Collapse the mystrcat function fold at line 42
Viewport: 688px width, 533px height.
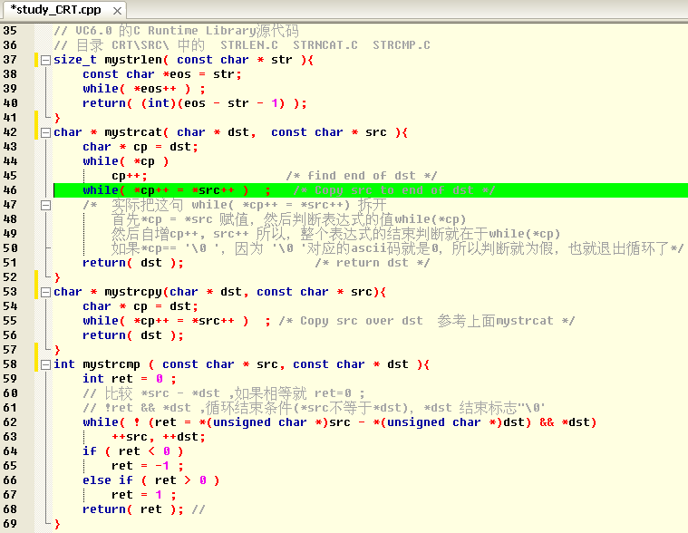pos(45,132)
